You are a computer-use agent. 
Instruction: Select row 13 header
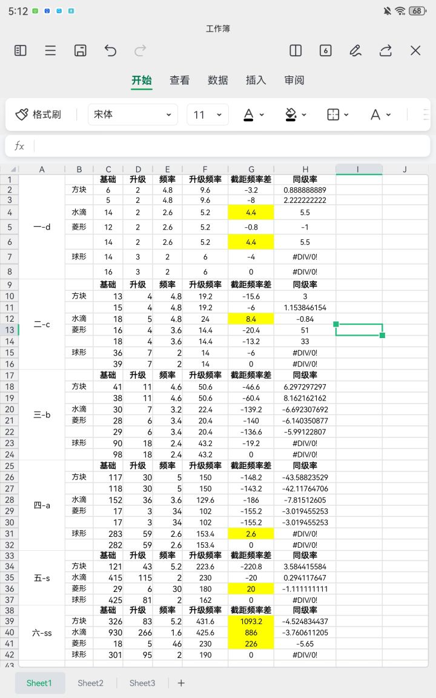[x=10, y=330]
